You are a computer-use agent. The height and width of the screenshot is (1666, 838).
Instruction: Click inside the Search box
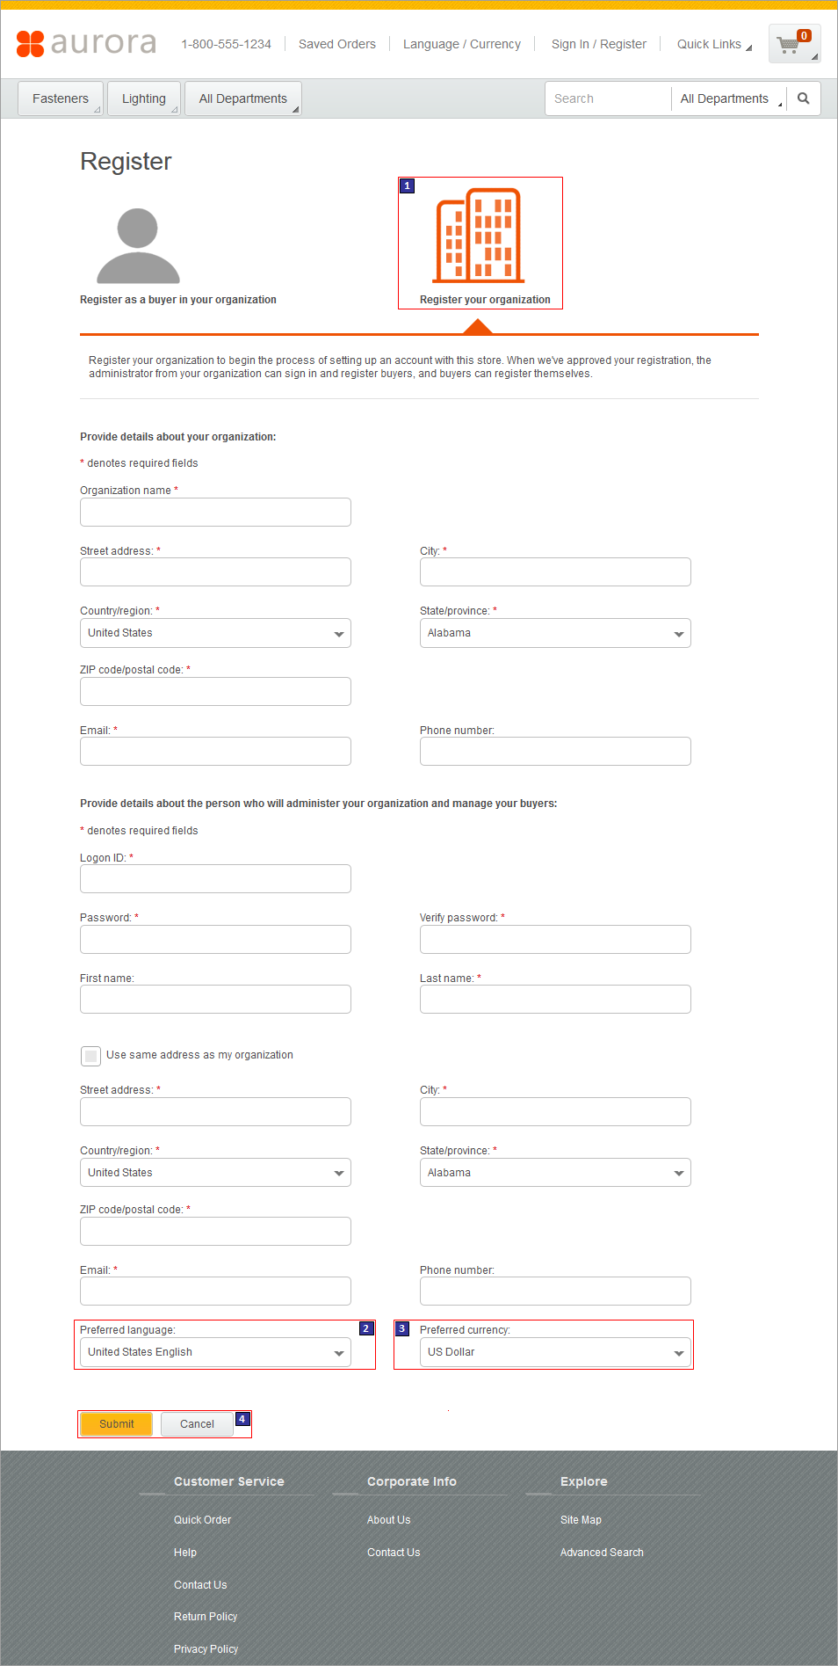[x=606, y=98]
